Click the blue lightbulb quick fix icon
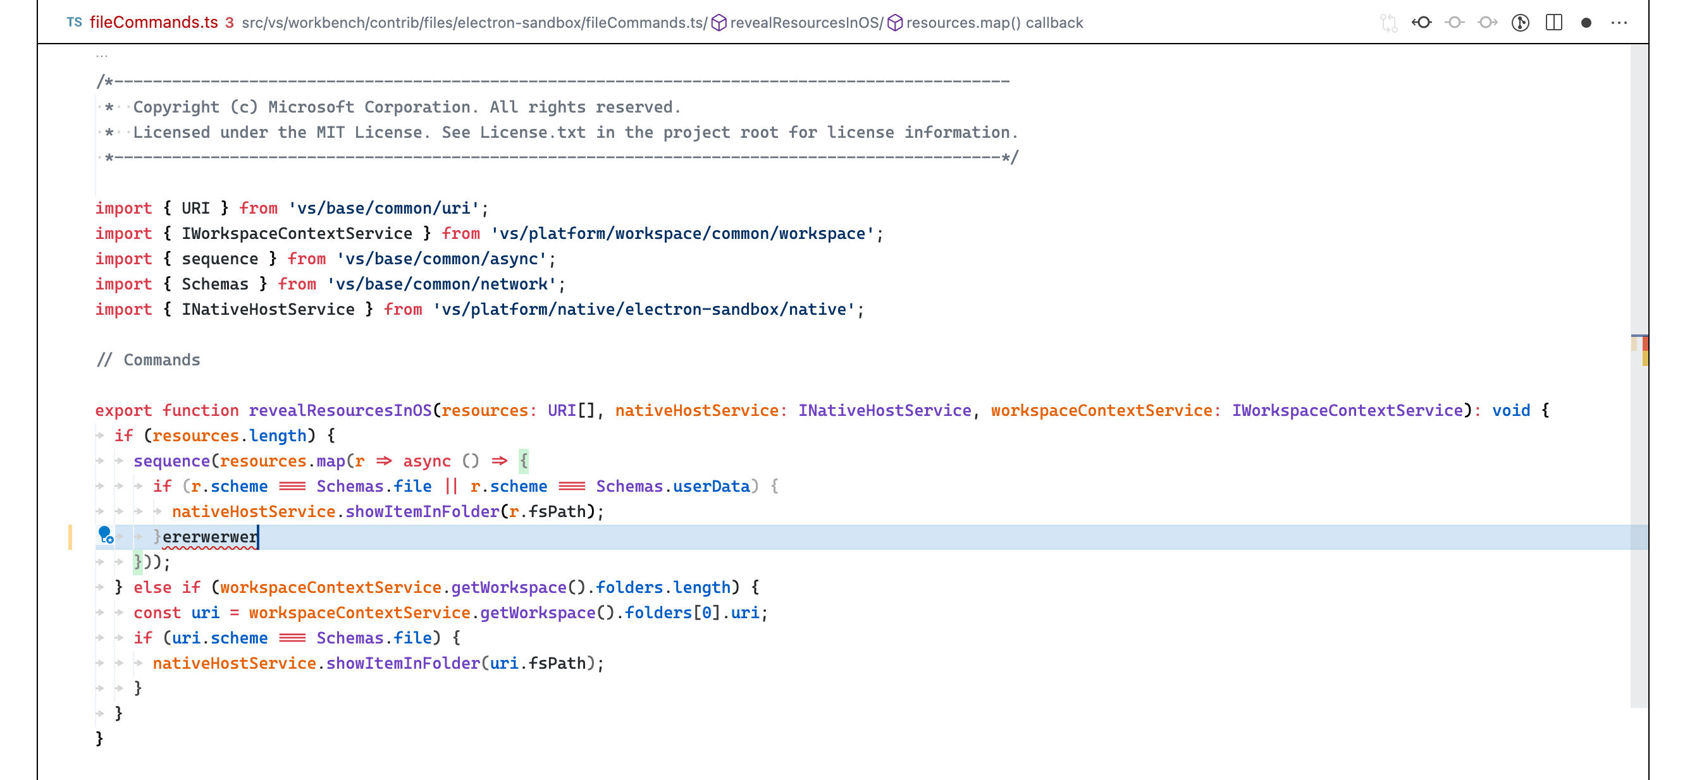The width and height of the screenshot is (1685, 780). (106, 536)
